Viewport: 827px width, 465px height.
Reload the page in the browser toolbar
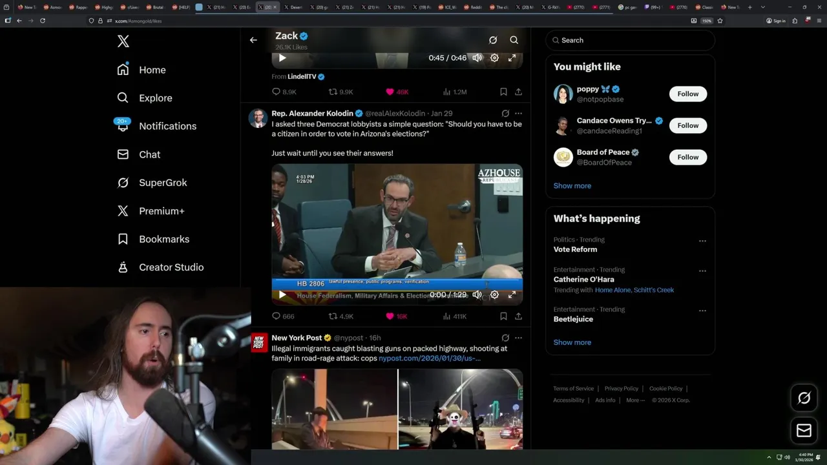click(43, 21)
